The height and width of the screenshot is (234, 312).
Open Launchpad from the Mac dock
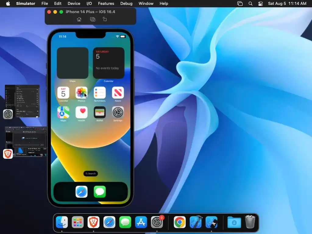pos(78,222)
